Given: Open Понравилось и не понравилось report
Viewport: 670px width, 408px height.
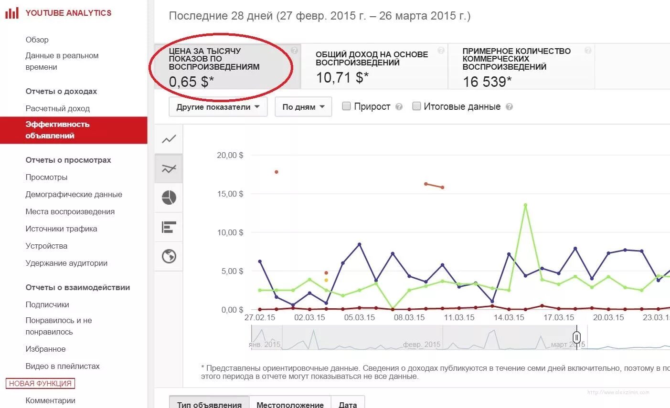Looking at the screenshot, I should tap(59, 326).
